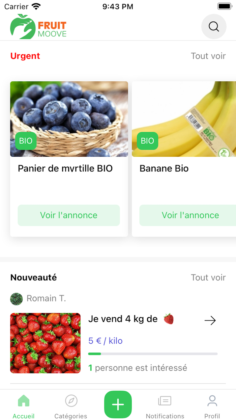This screenshot has width=236, height=420.
Task: Open Romain T.'s profile avatar
Action: (x=16, y=298)
